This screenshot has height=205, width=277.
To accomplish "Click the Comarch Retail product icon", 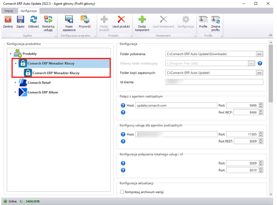I will coord(23,83).
